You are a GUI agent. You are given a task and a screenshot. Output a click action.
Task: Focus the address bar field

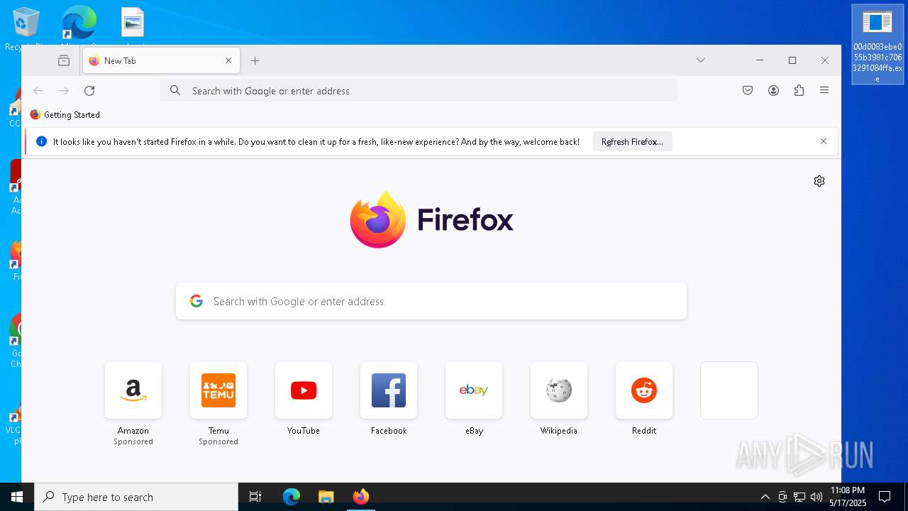click(419, 91)
